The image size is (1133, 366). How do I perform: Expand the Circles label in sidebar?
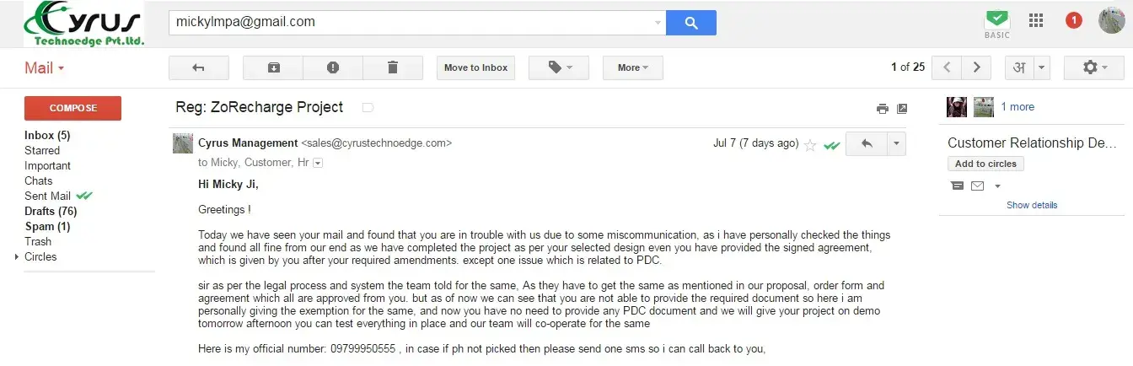click(x=17, y=256)
